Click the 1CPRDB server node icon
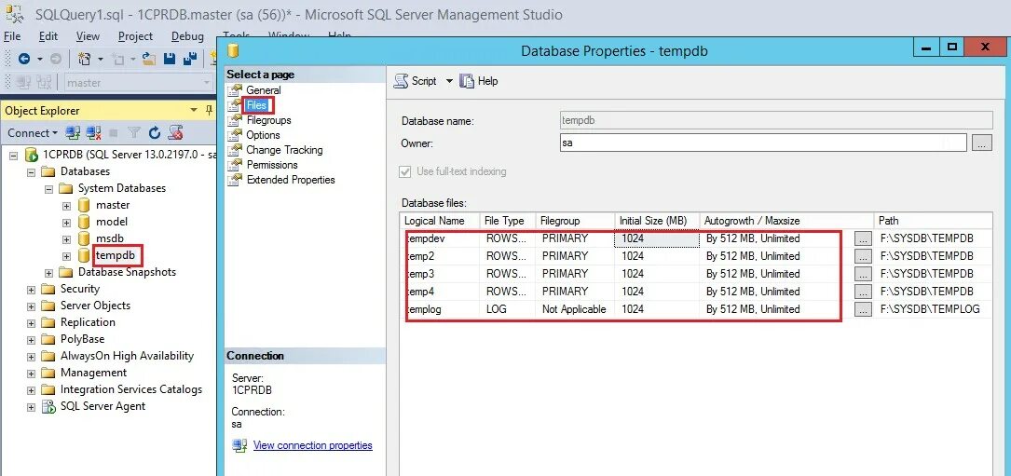 pos(31,155)
